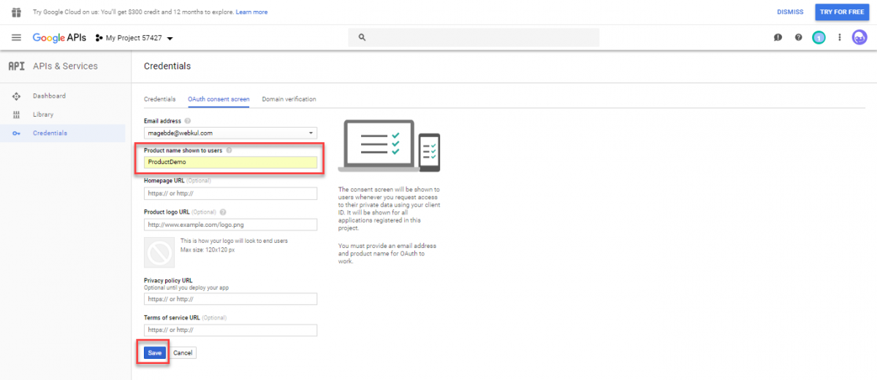Screen dimensions: 877x380
Task: Click the Homepage URL input field
Action: coord(230,193)
